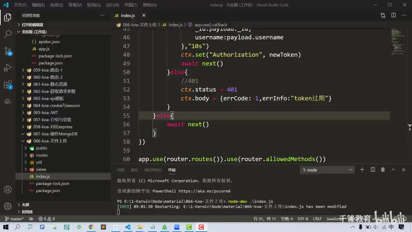Open the Explorer view in activity bar
This screenshot has height=232, width=412.
coord(8,17)
